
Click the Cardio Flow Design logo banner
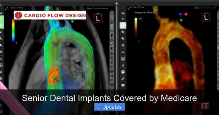tap(50, 15)
